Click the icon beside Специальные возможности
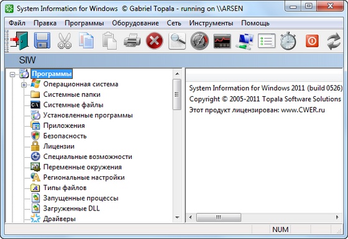This screenshot has height=239, width=348. pos(35,156)
